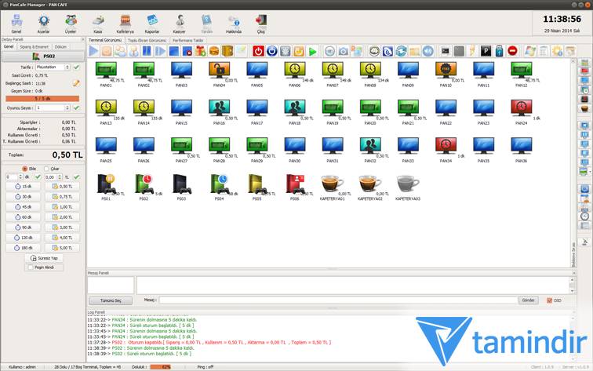Click the Raporlar icon in top toolbar
The image size is (593, 371).
coord(151,23)
